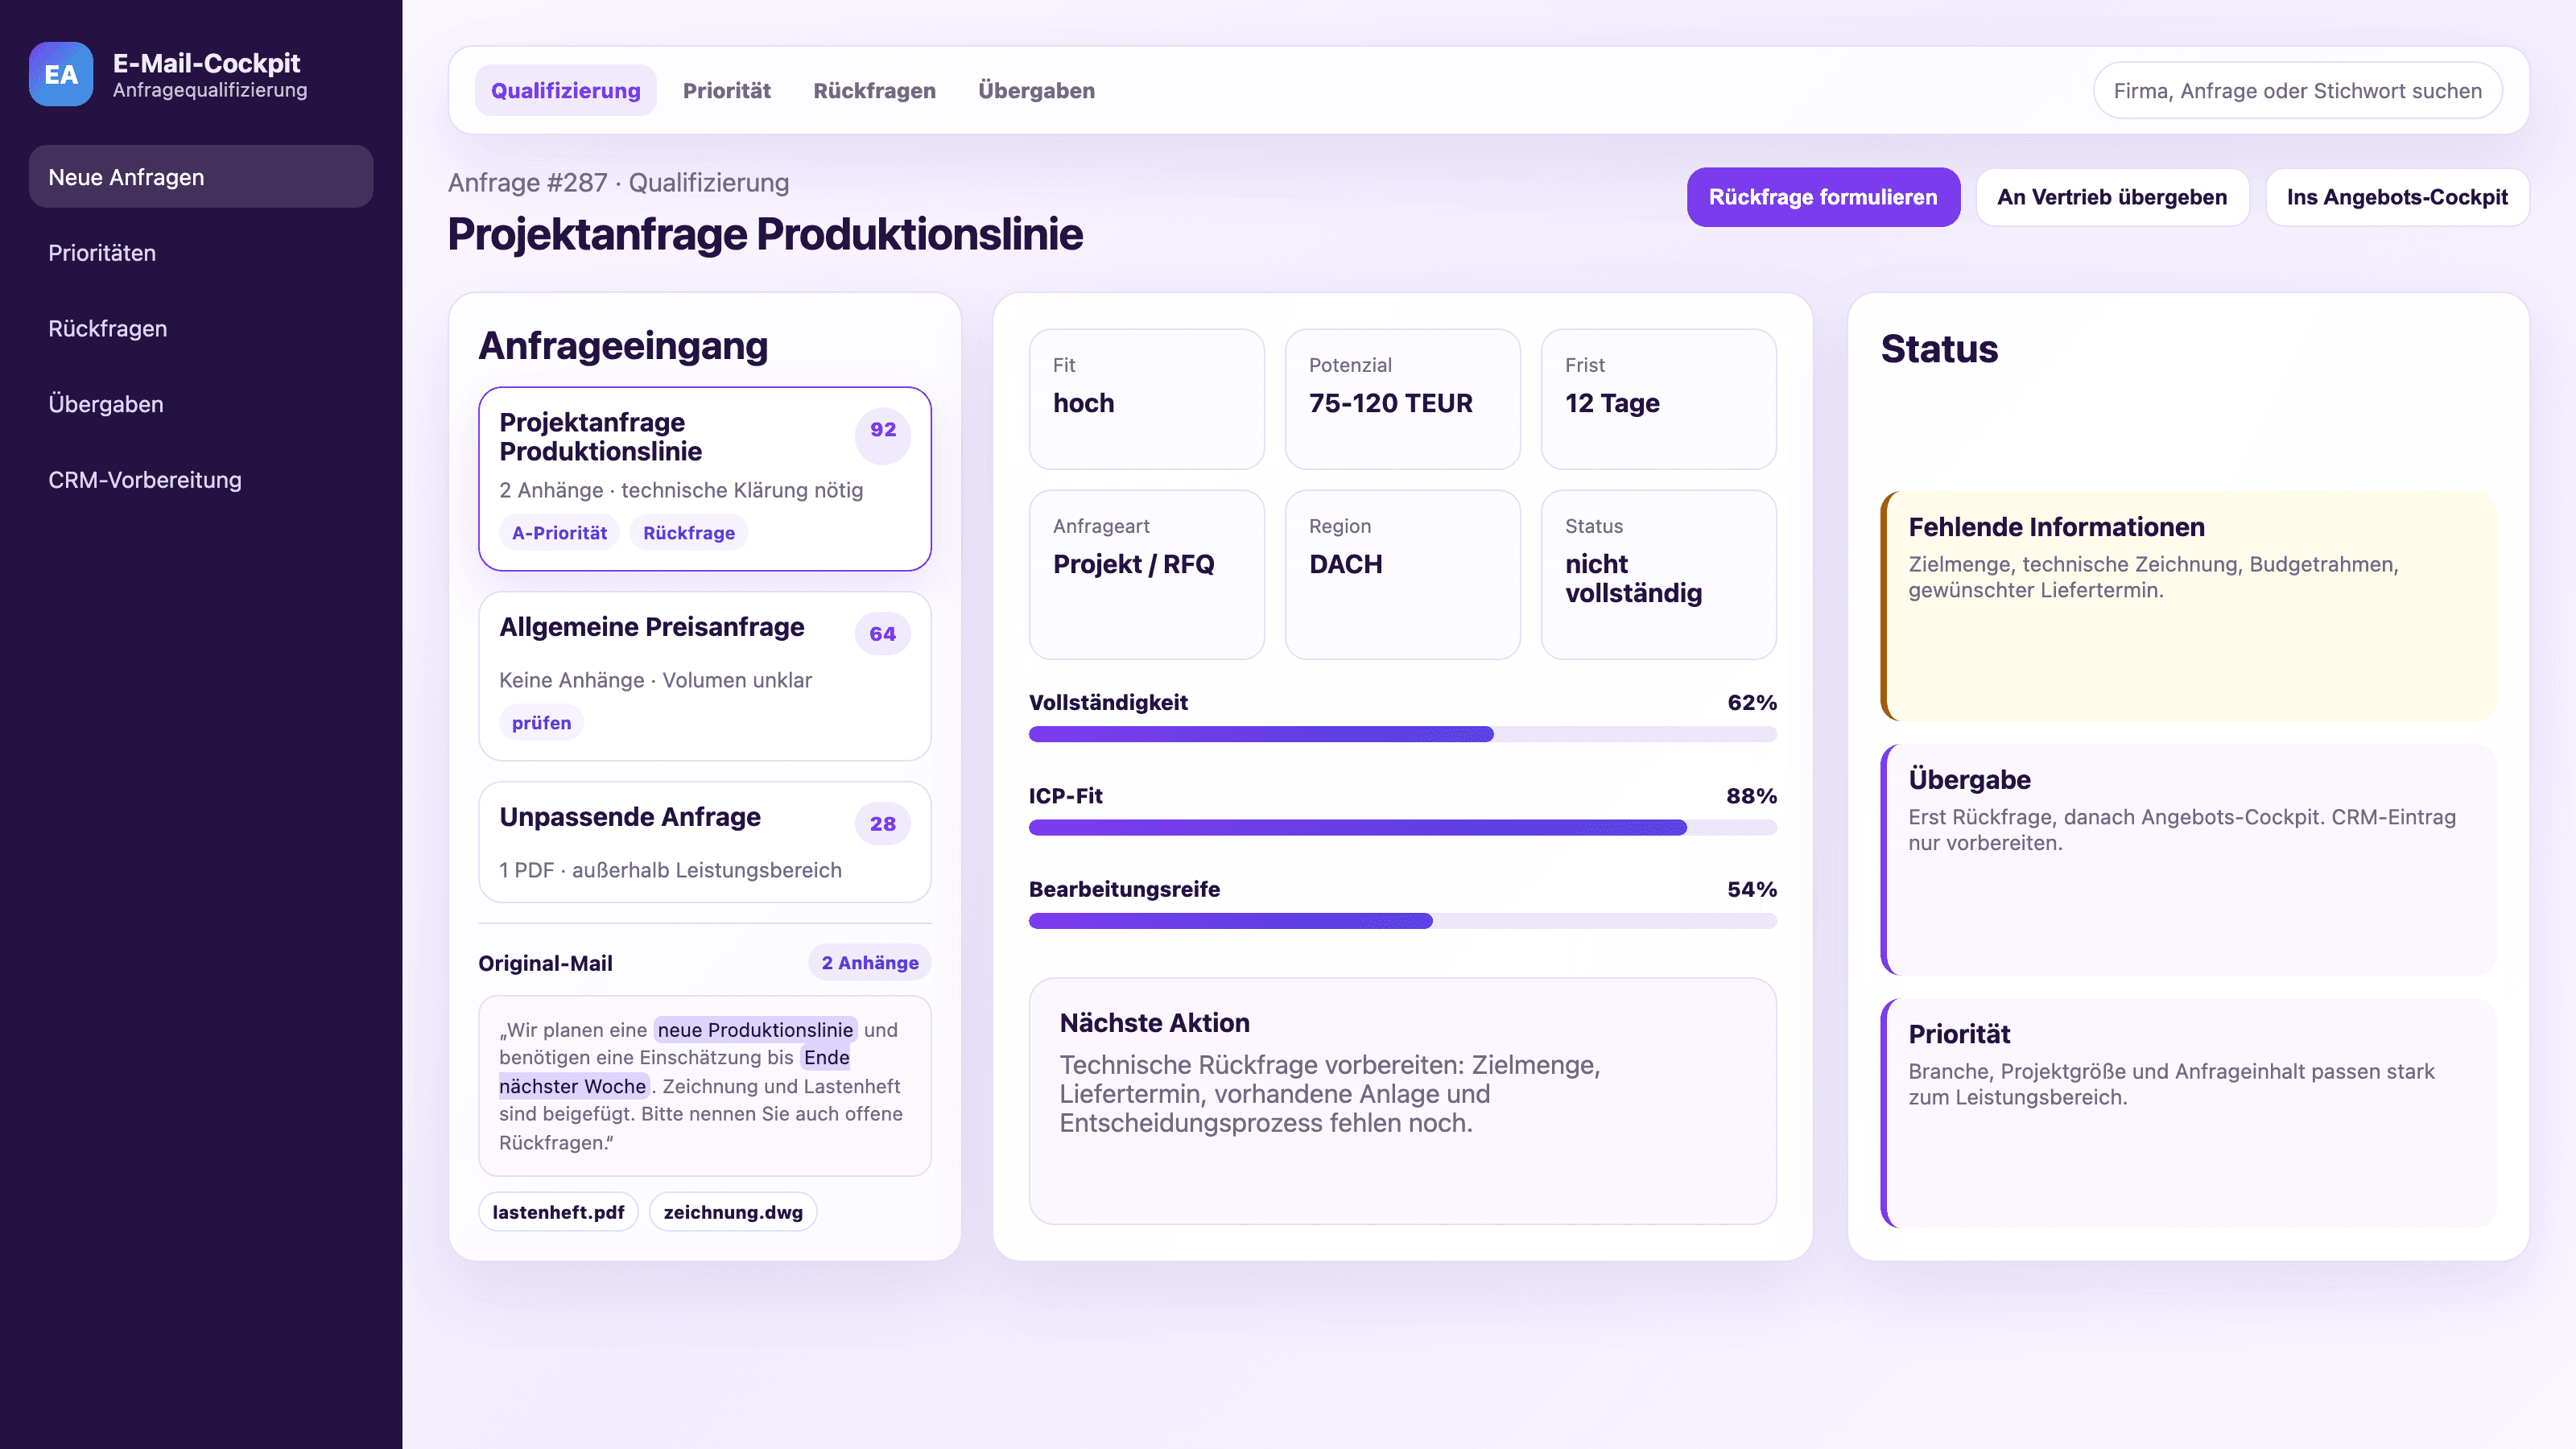Click the 88% value
This screenshot has width=2576, height=1449.
(x=1751, y=797)
